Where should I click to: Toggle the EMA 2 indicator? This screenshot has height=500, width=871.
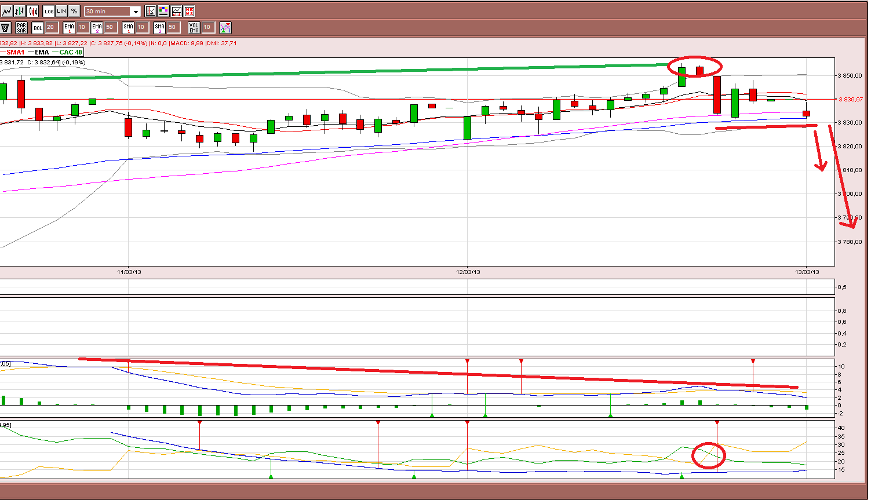coord(97,27)
